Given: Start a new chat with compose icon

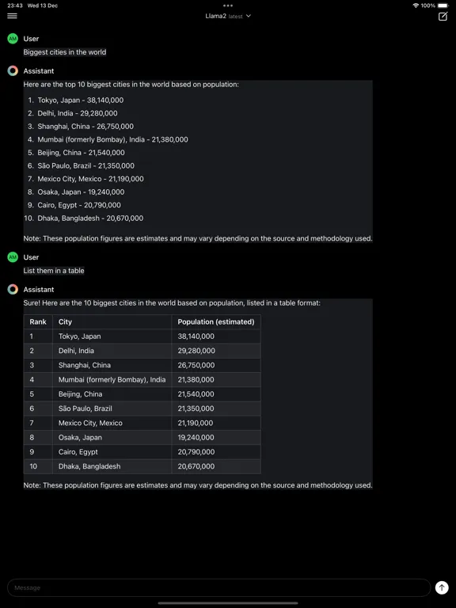Looking at the screenshot, I should point(443,16).
